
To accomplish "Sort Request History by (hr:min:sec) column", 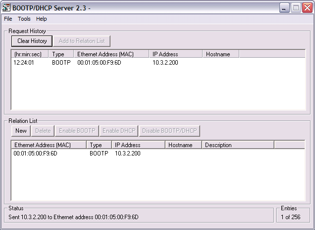I will 30,54.
